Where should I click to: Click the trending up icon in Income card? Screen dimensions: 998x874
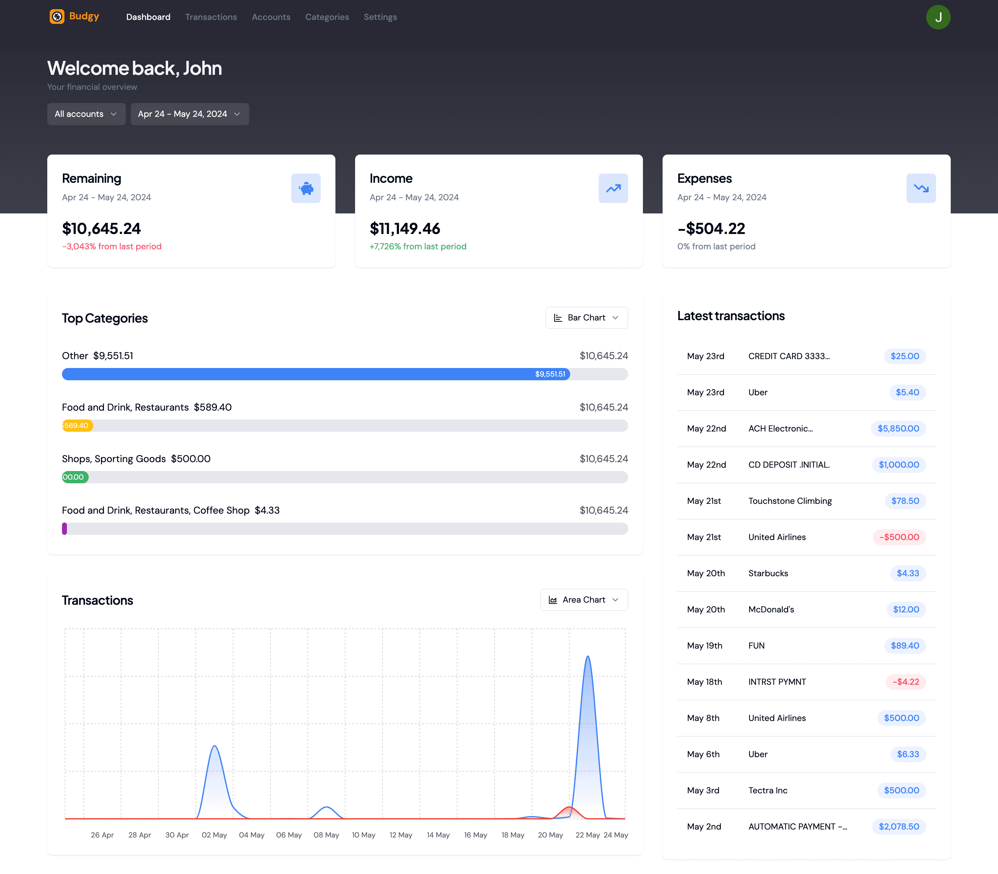tap(613, 188)
